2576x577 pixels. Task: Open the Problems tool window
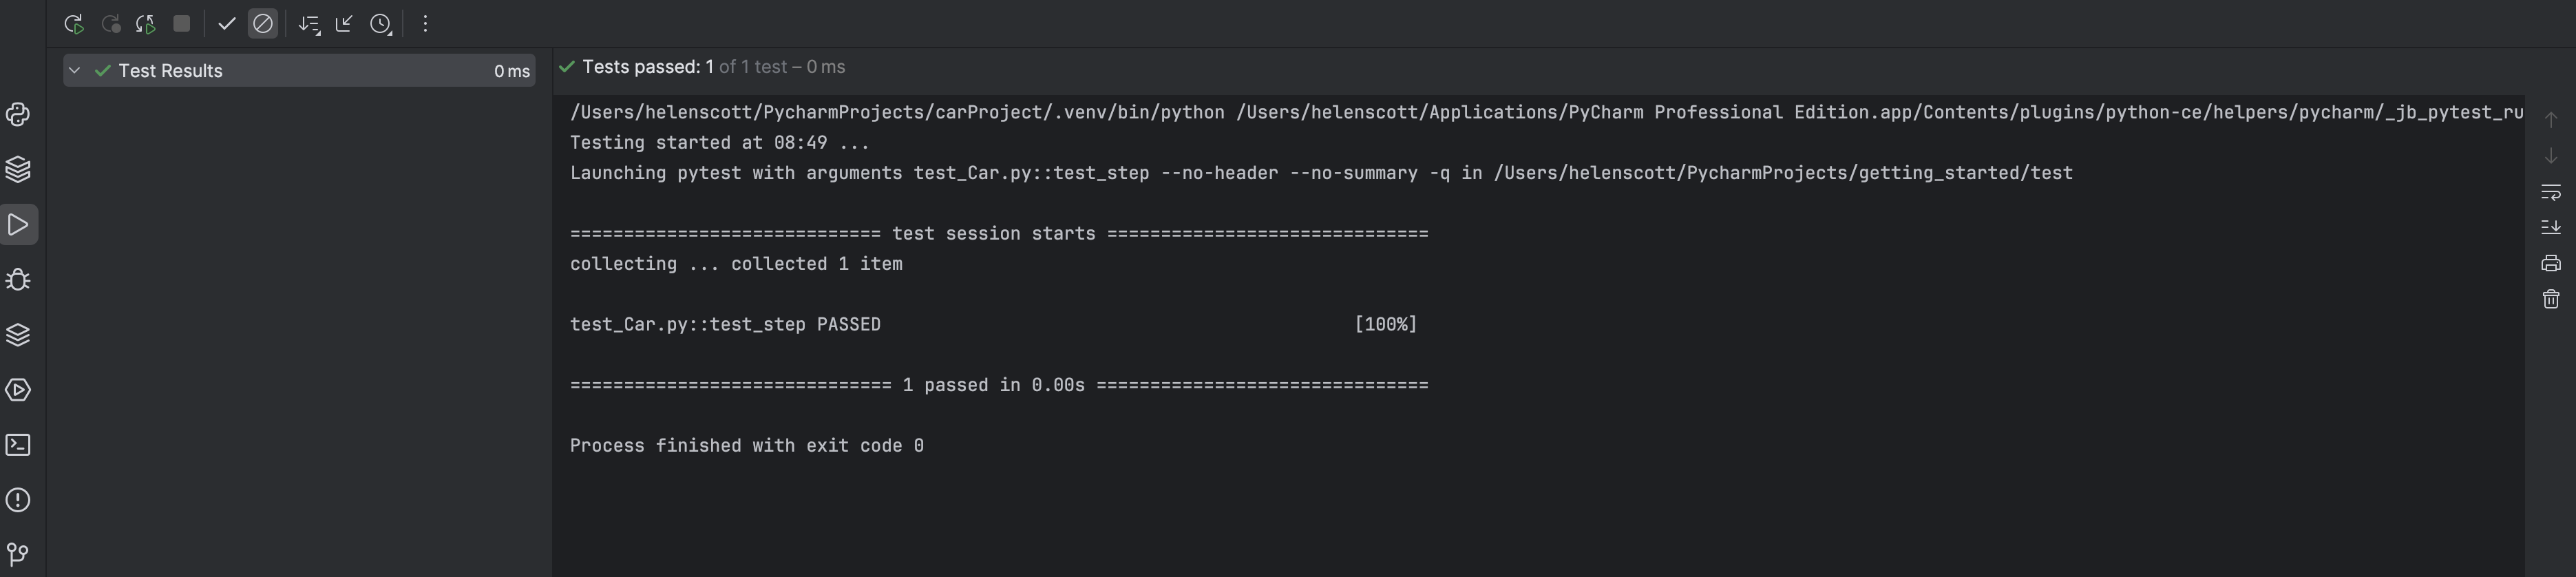(18, 500)
